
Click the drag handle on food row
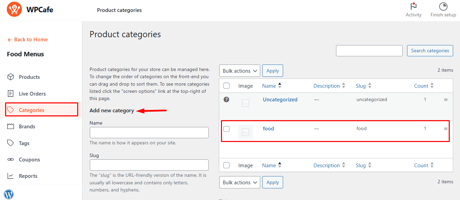pyautogui.click(x=445, y=129)
